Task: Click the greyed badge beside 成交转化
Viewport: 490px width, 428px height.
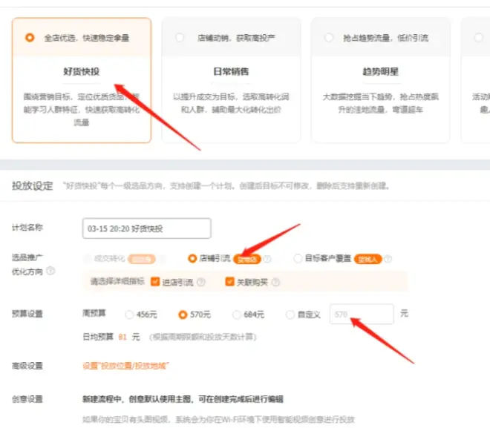Action: pos(141,259)
